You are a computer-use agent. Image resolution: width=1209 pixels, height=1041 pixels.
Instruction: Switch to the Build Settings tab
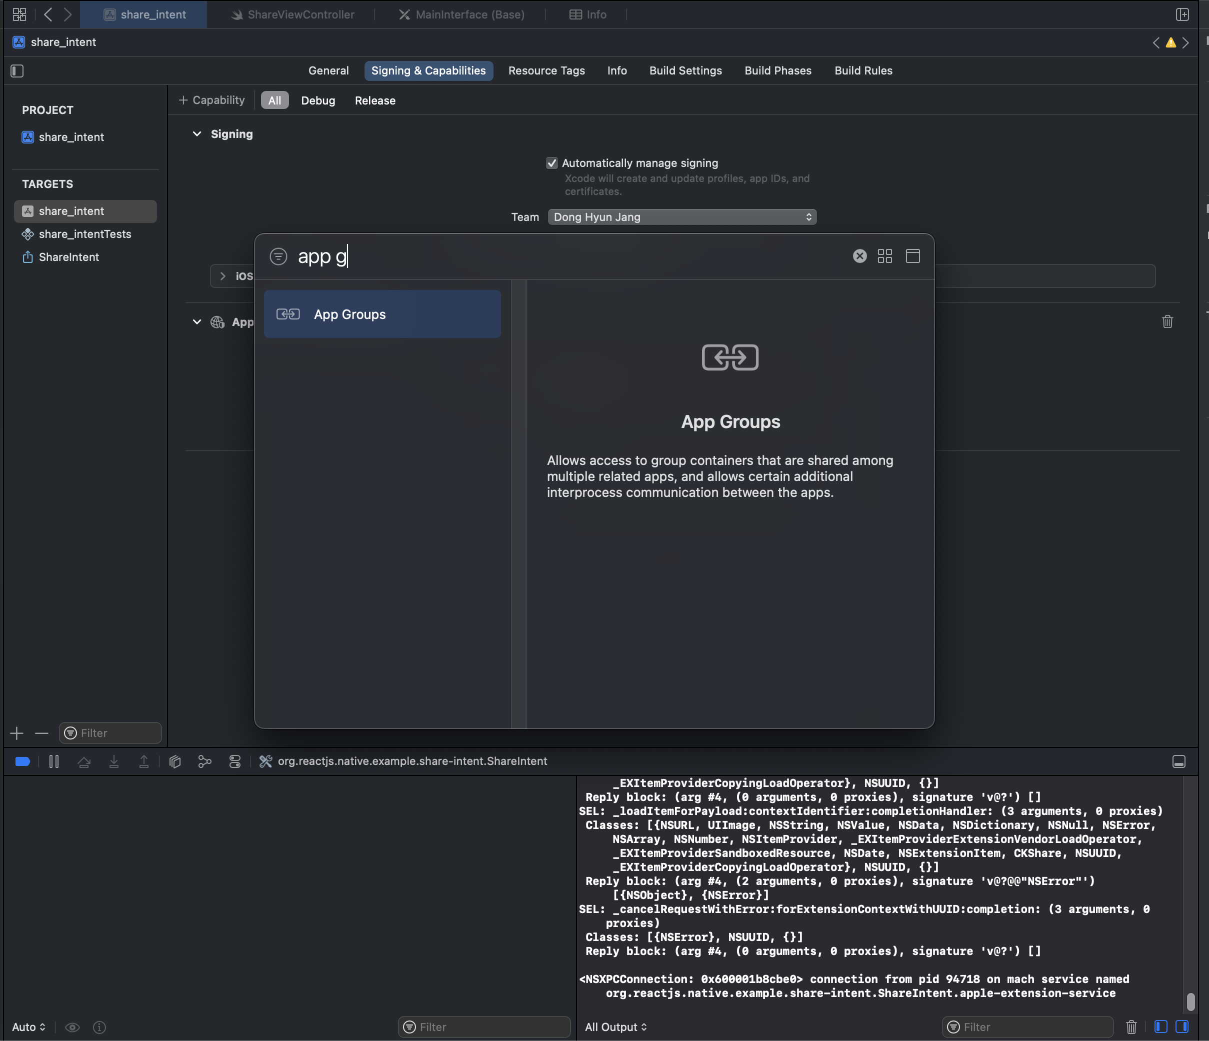685,70
